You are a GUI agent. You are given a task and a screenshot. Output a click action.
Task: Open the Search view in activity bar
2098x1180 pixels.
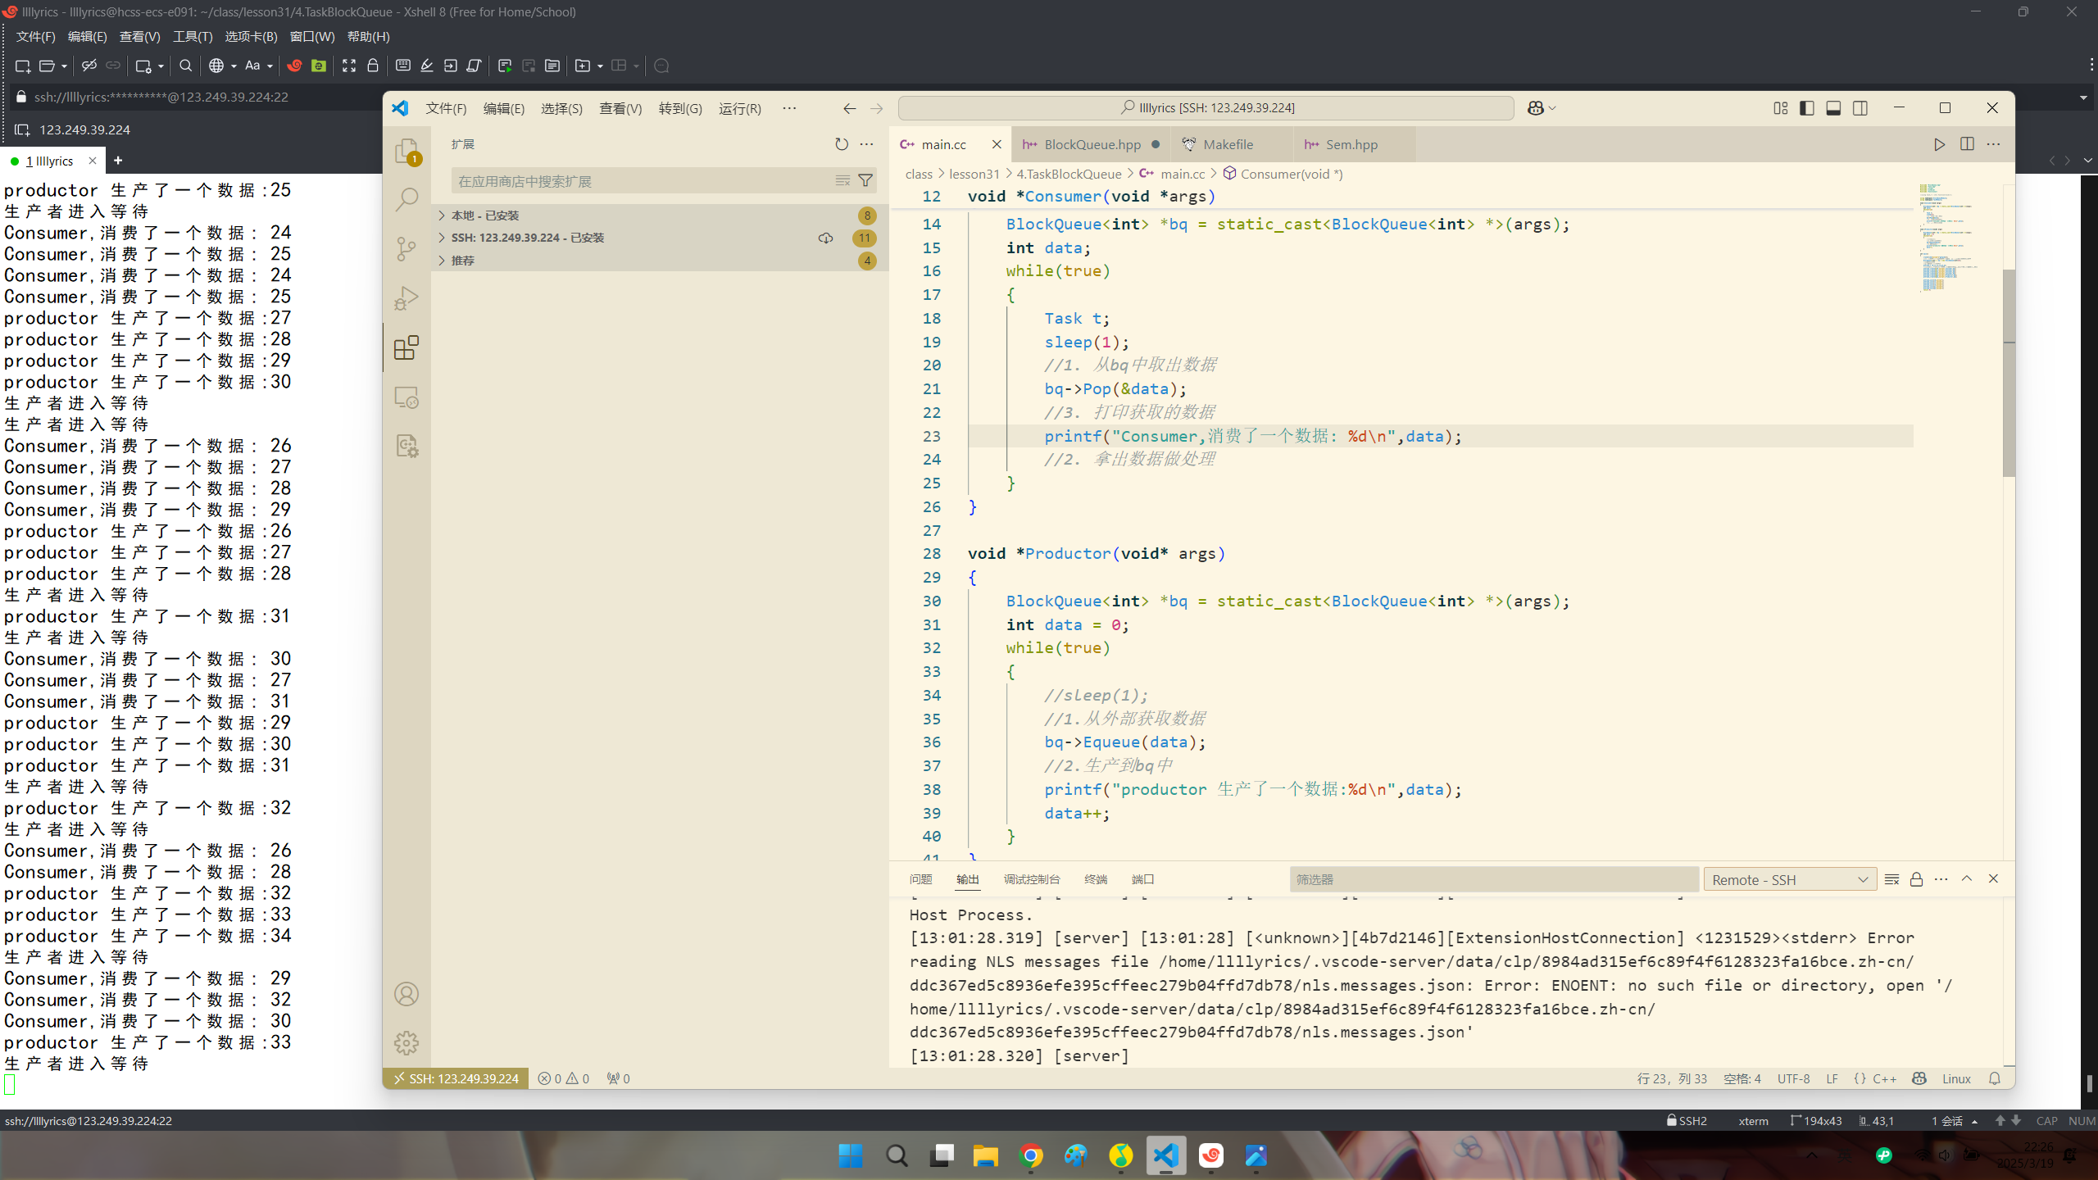406,199
